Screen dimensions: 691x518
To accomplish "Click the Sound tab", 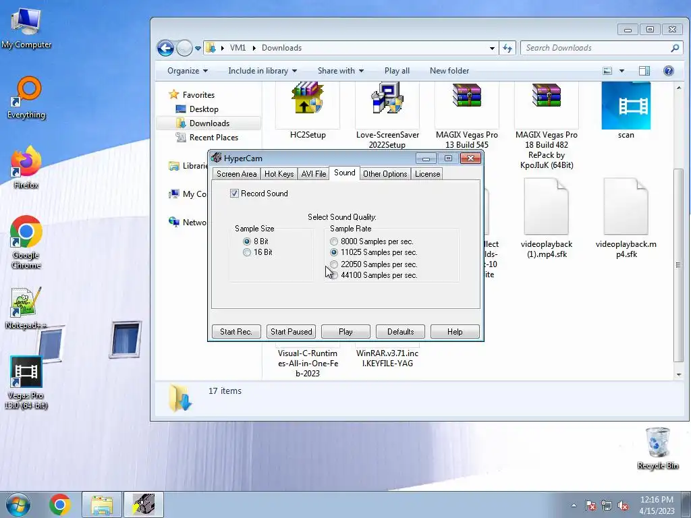I will (x=345, y=173).
